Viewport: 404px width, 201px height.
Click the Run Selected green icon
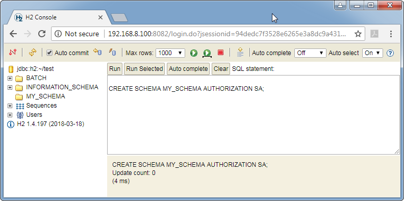(x=207, y=53)
